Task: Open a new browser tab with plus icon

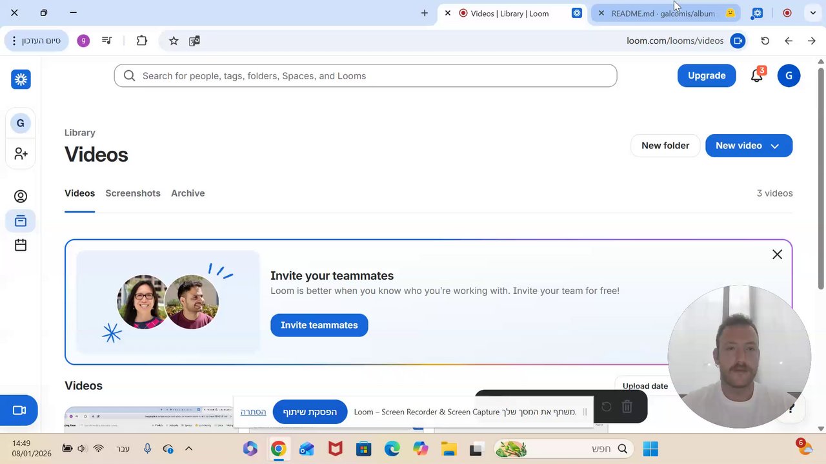Action: pyautogui.click(x=424, y=13)
